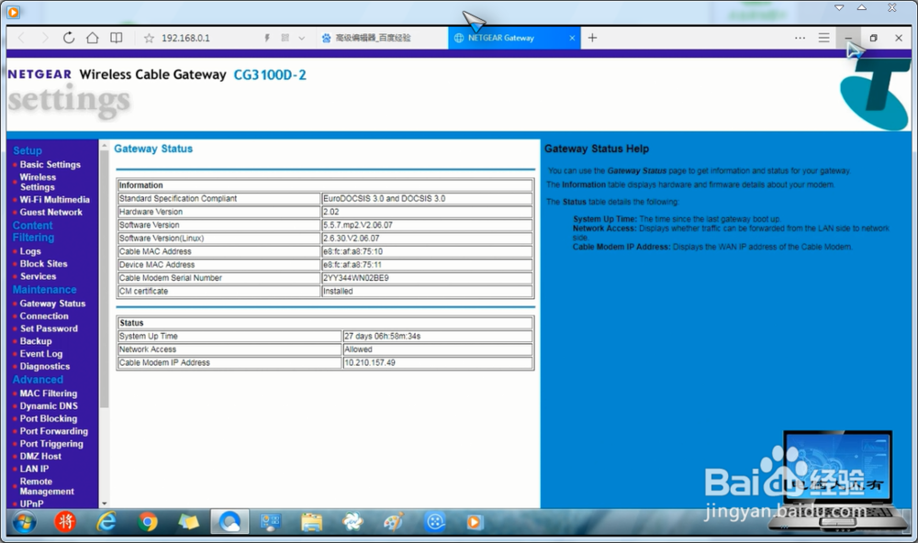This screenshot has height=543, width=918.
Task: Open UPnP settings in sidebar
Action: (31, 504)
